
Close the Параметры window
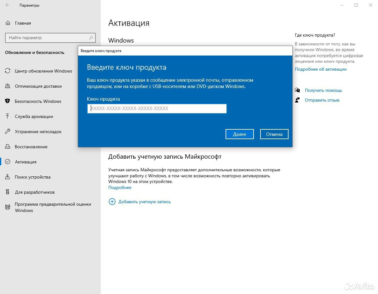click(371, 5)
